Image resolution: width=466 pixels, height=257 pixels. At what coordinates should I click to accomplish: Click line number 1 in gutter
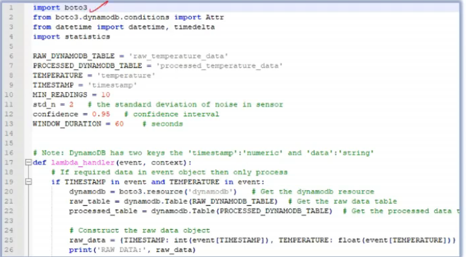[x=10, y=7]
